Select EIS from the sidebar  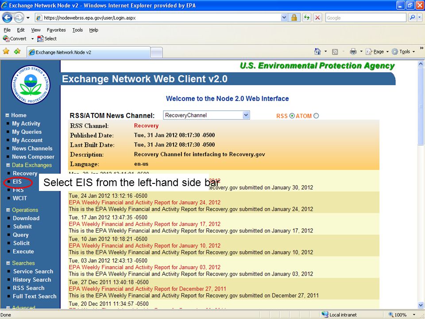pyautogui.click(x=17, y=182)
